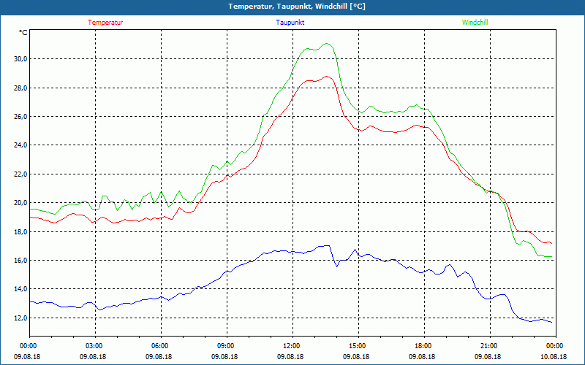Click the "18,0" y-axis value
Screen dimensions: 585x365
pyautogui.click(x=20, y=231)
